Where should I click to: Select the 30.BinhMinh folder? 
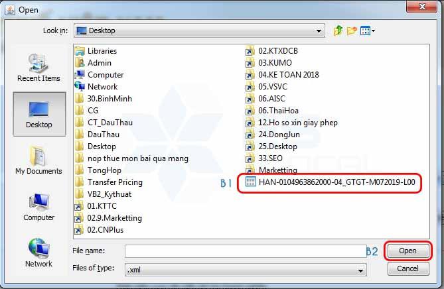tap(104, 99)
